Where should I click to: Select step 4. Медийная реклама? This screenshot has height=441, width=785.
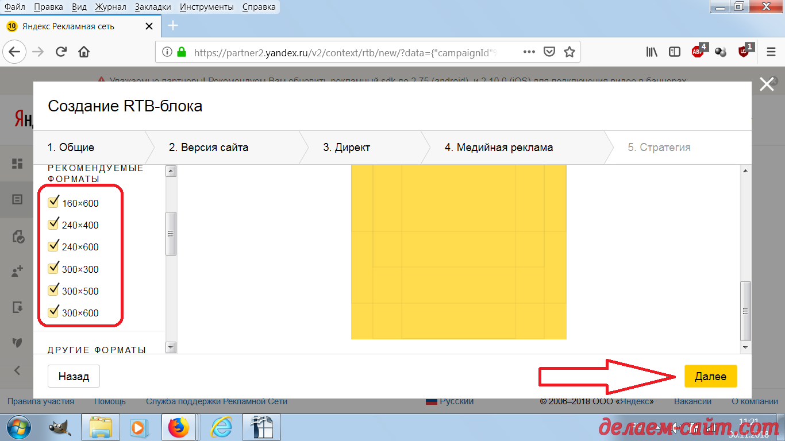point(499,148)
